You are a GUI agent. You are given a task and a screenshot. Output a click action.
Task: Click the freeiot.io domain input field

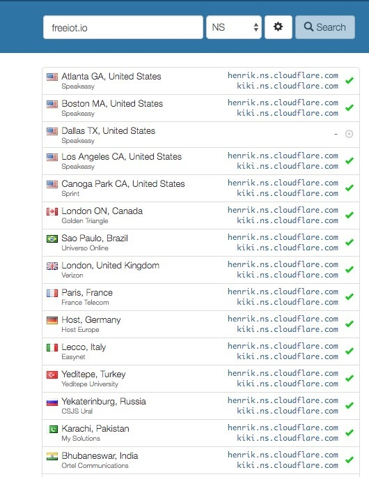point(123,27)
